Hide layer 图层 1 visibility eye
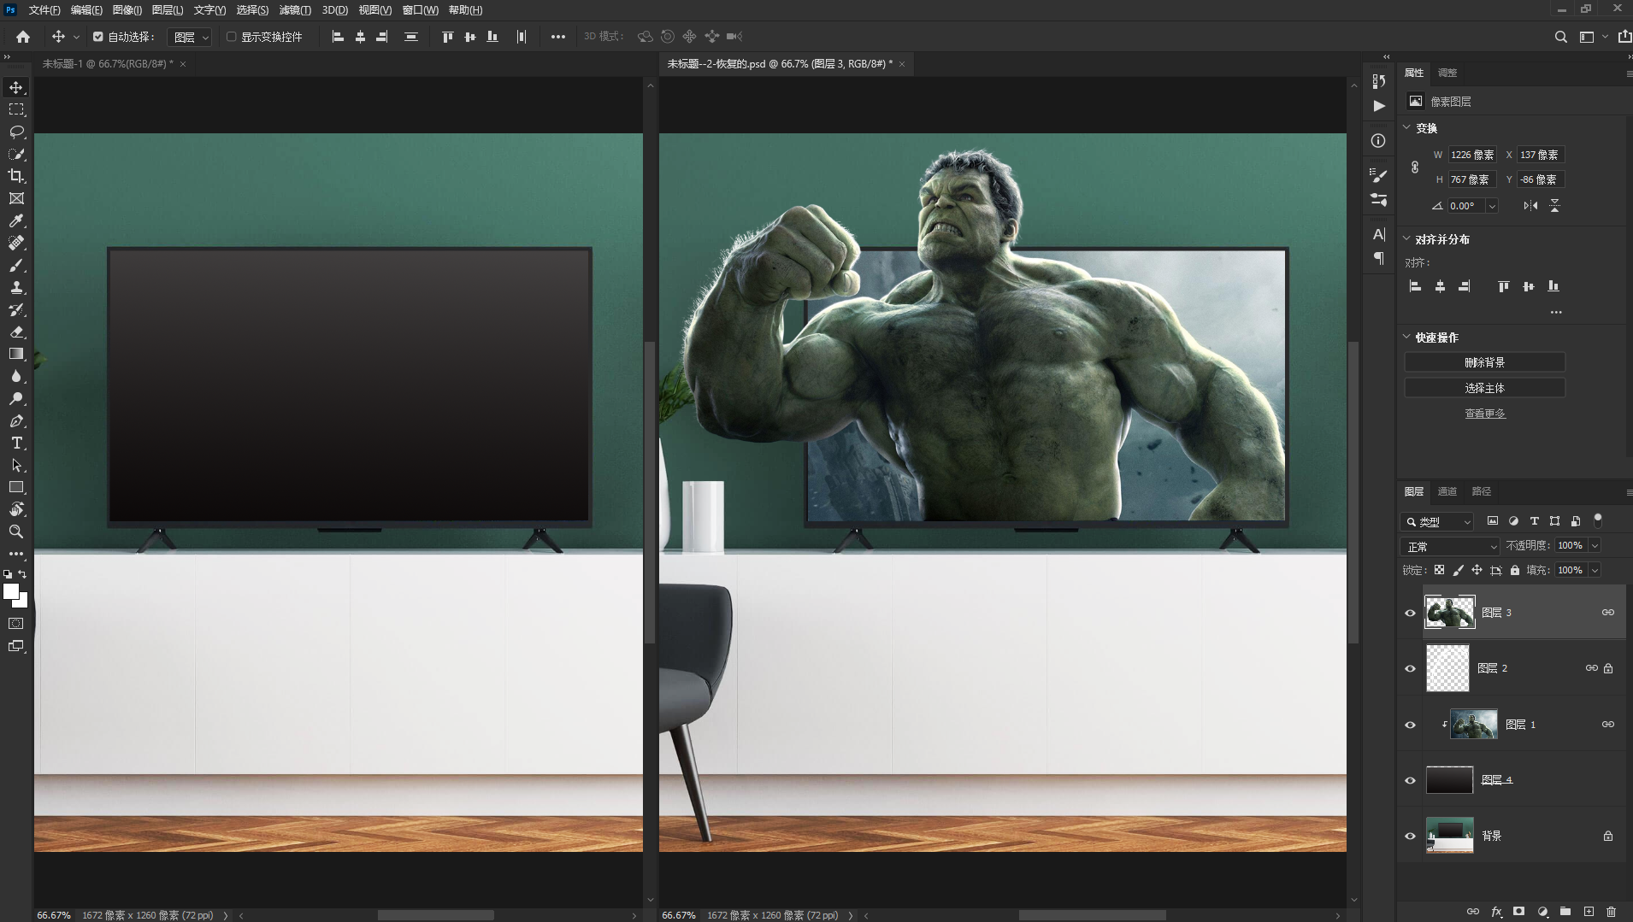The width and height of the screenshot is (1633, 922). point(1410,725)
